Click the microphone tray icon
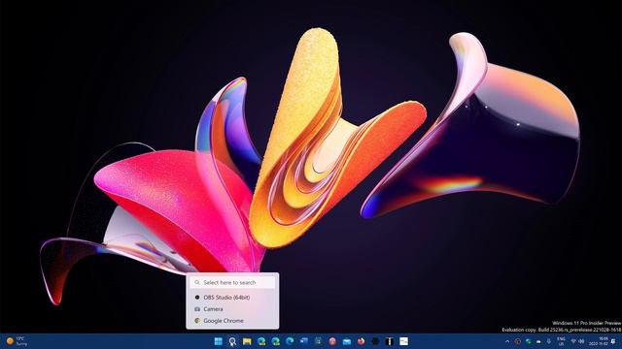This screenshot has height=349, width=622. [549, 341]
